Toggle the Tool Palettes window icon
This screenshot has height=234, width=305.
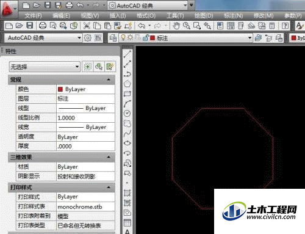click(241, 26)
